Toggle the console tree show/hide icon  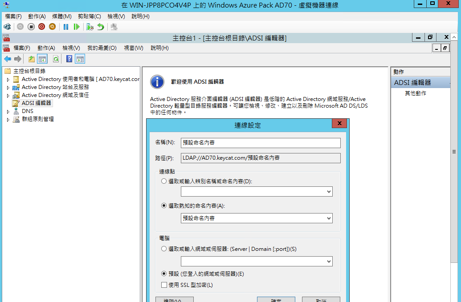pyautogui.click(x=42, y=59)
